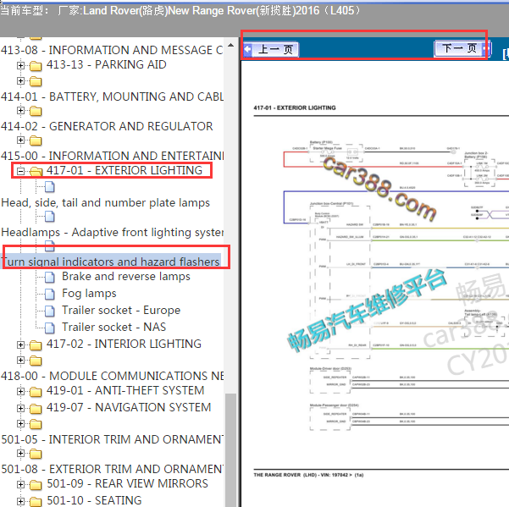Viewport: 509px width, 507px height.
Task: Open 'Head, side, tail and number plate lamps'
Action: pyautogui.click(x=106, y=203)
